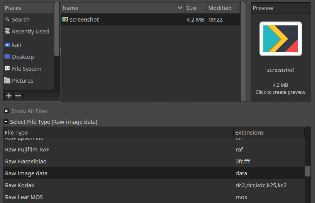Viewport: 315px width, 203px height.
Task: Click the file list vertical scrollbar
Action: point(243,52)
